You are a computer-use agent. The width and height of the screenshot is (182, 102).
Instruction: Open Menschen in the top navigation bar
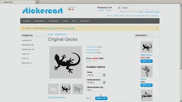coord(85,21)
